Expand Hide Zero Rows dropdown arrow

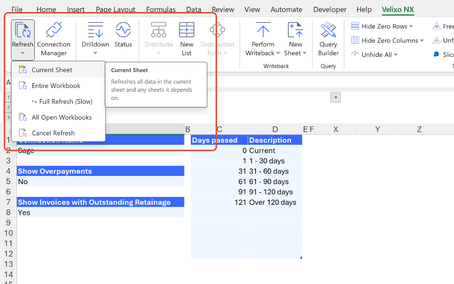pos(411,26)
